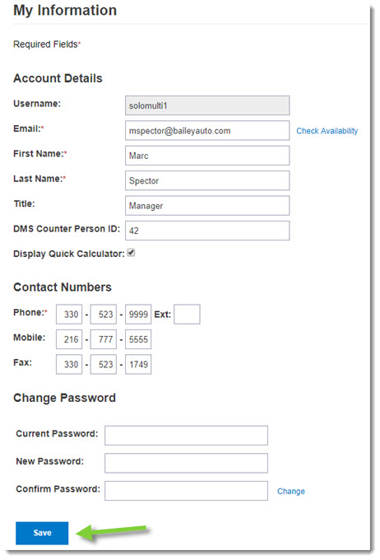Viewport: 380px width, 560px height.
Task: Click the Change password link
Action: click(291, 491)
